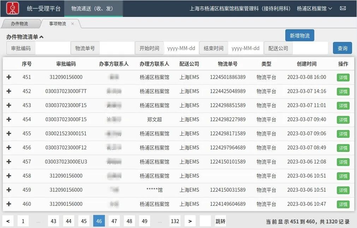Expand row 451 with the plus icon
Screen dimensions: 357x228
pos(8,77)
